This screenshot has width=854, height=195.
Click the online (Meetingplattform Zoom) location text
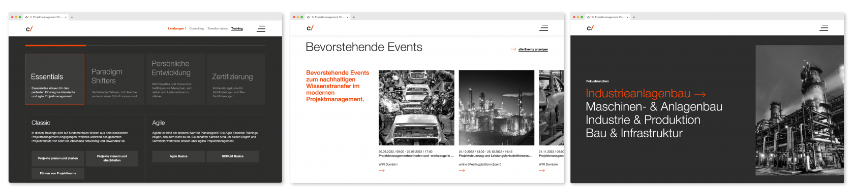480,164
